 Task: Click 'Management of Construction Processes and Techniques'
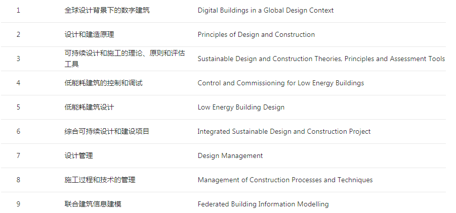(285, 180)
